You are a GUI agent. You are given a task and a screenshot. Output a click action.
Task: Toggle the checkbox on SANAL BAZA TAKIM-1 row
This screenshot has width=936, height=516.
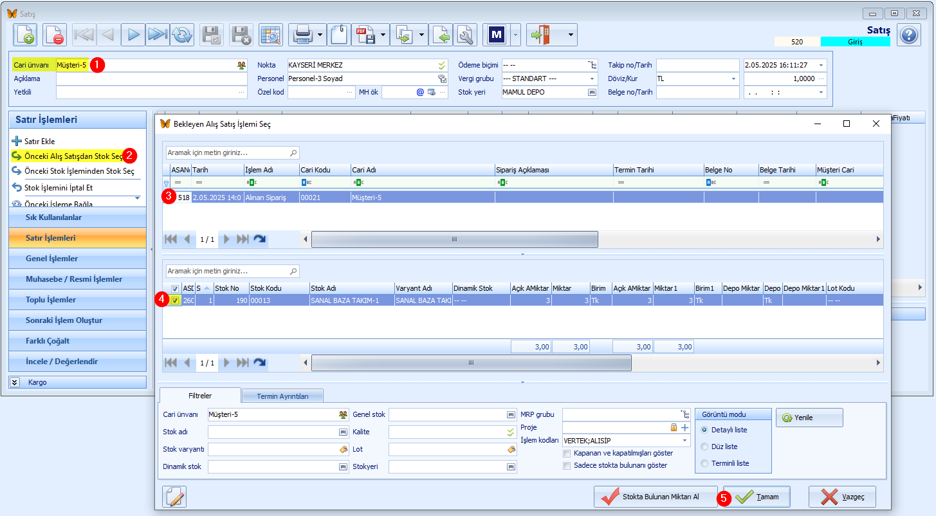pos(175,300)
